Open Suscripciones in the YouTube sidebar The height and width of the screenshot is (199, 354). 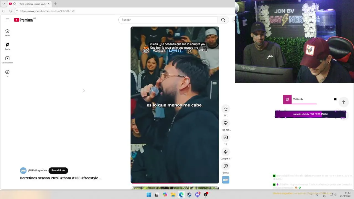(7, 60)
